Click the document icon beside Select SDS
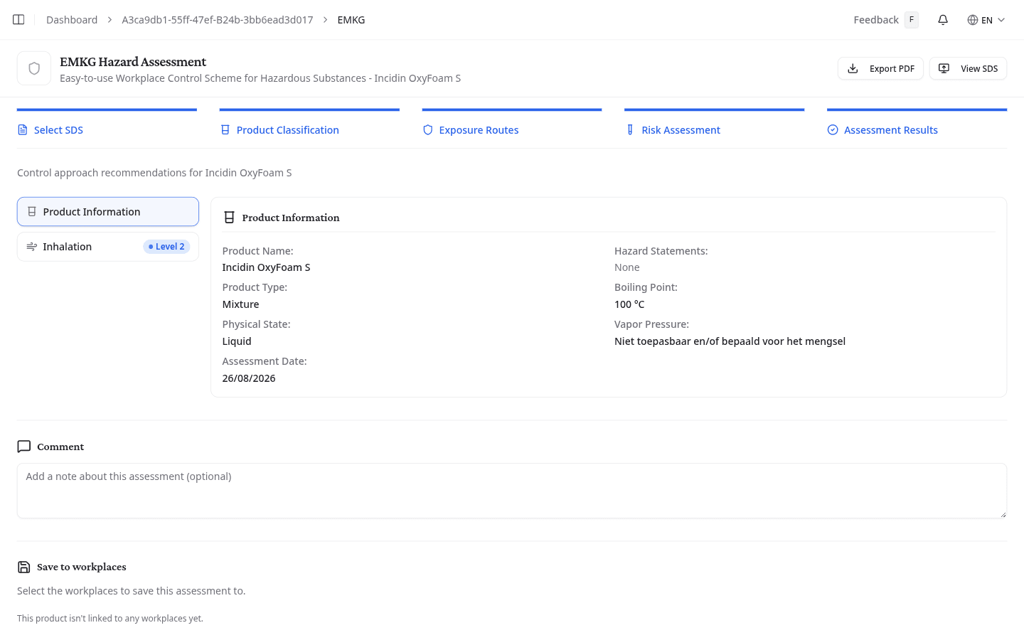The width and height of the screenshot is (1024, 640). pos(23,130)
